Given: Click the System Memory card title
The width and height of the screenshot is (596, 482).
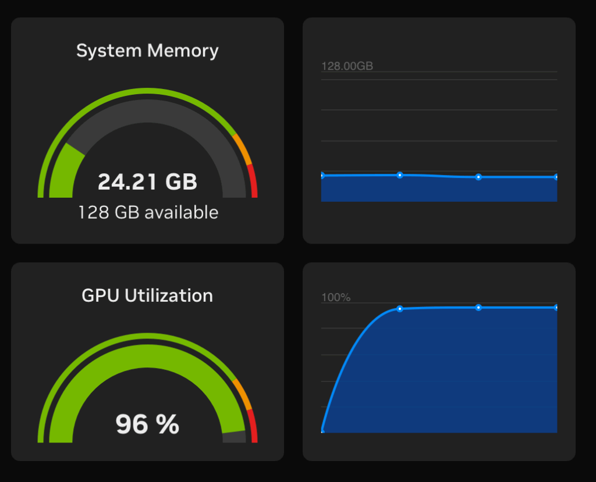Looking at the screenshot, I should [x=147, y=51].
